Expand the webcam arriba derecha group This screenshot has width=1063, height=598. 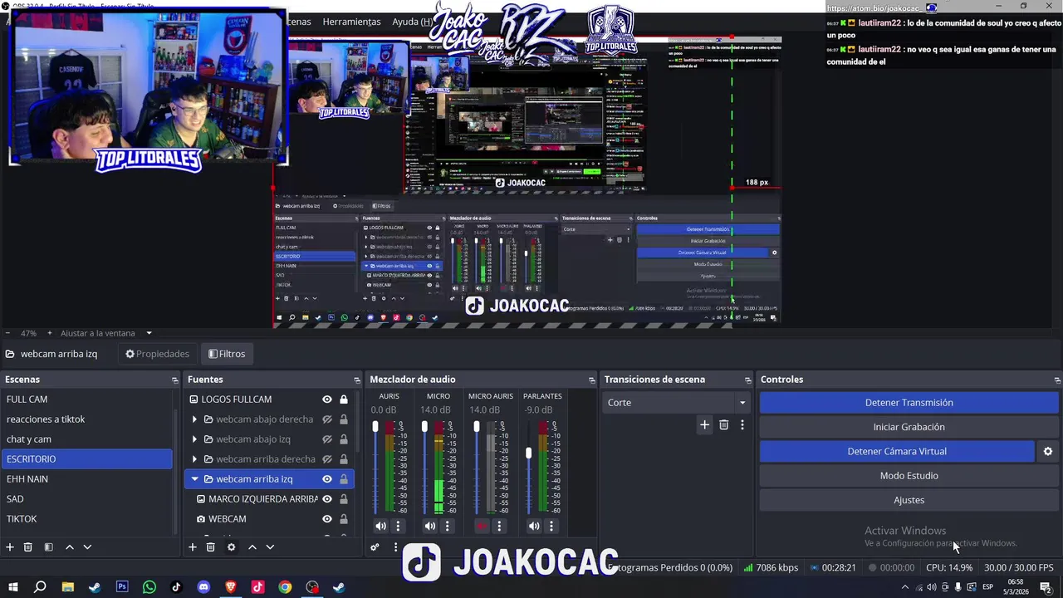[x=195, y=459]
